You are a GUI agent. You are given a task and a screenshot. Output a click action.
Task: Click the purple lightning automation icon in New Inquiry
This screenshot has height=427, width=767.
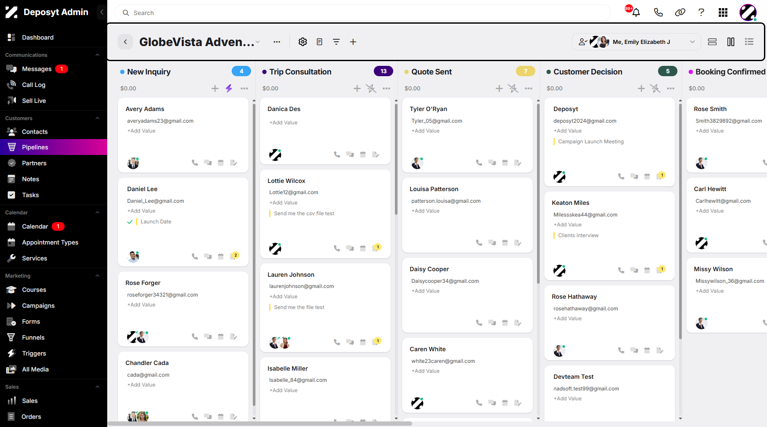click(229, 88)
